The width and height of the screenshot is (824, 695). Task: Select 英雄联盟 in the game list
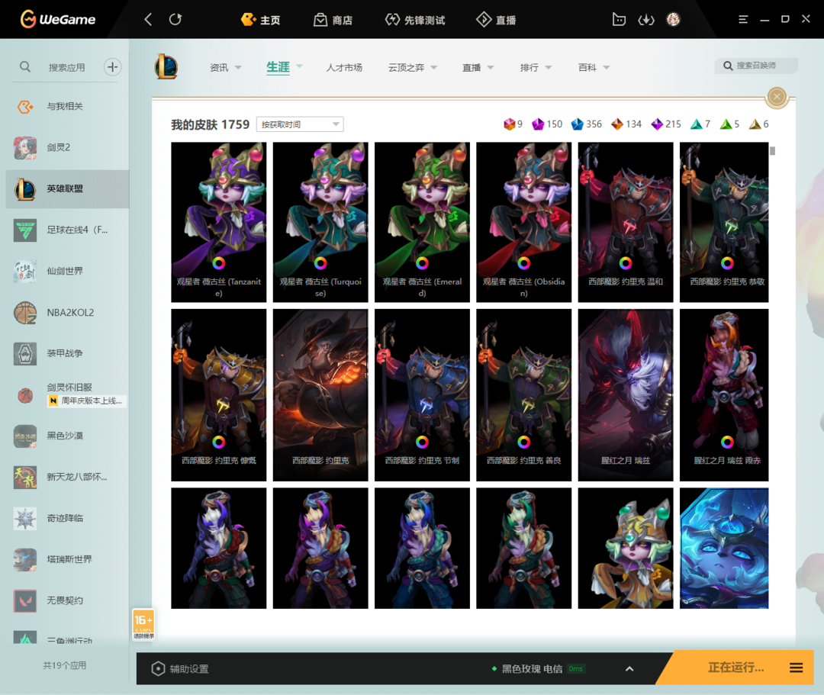click(x=67, y=189)
